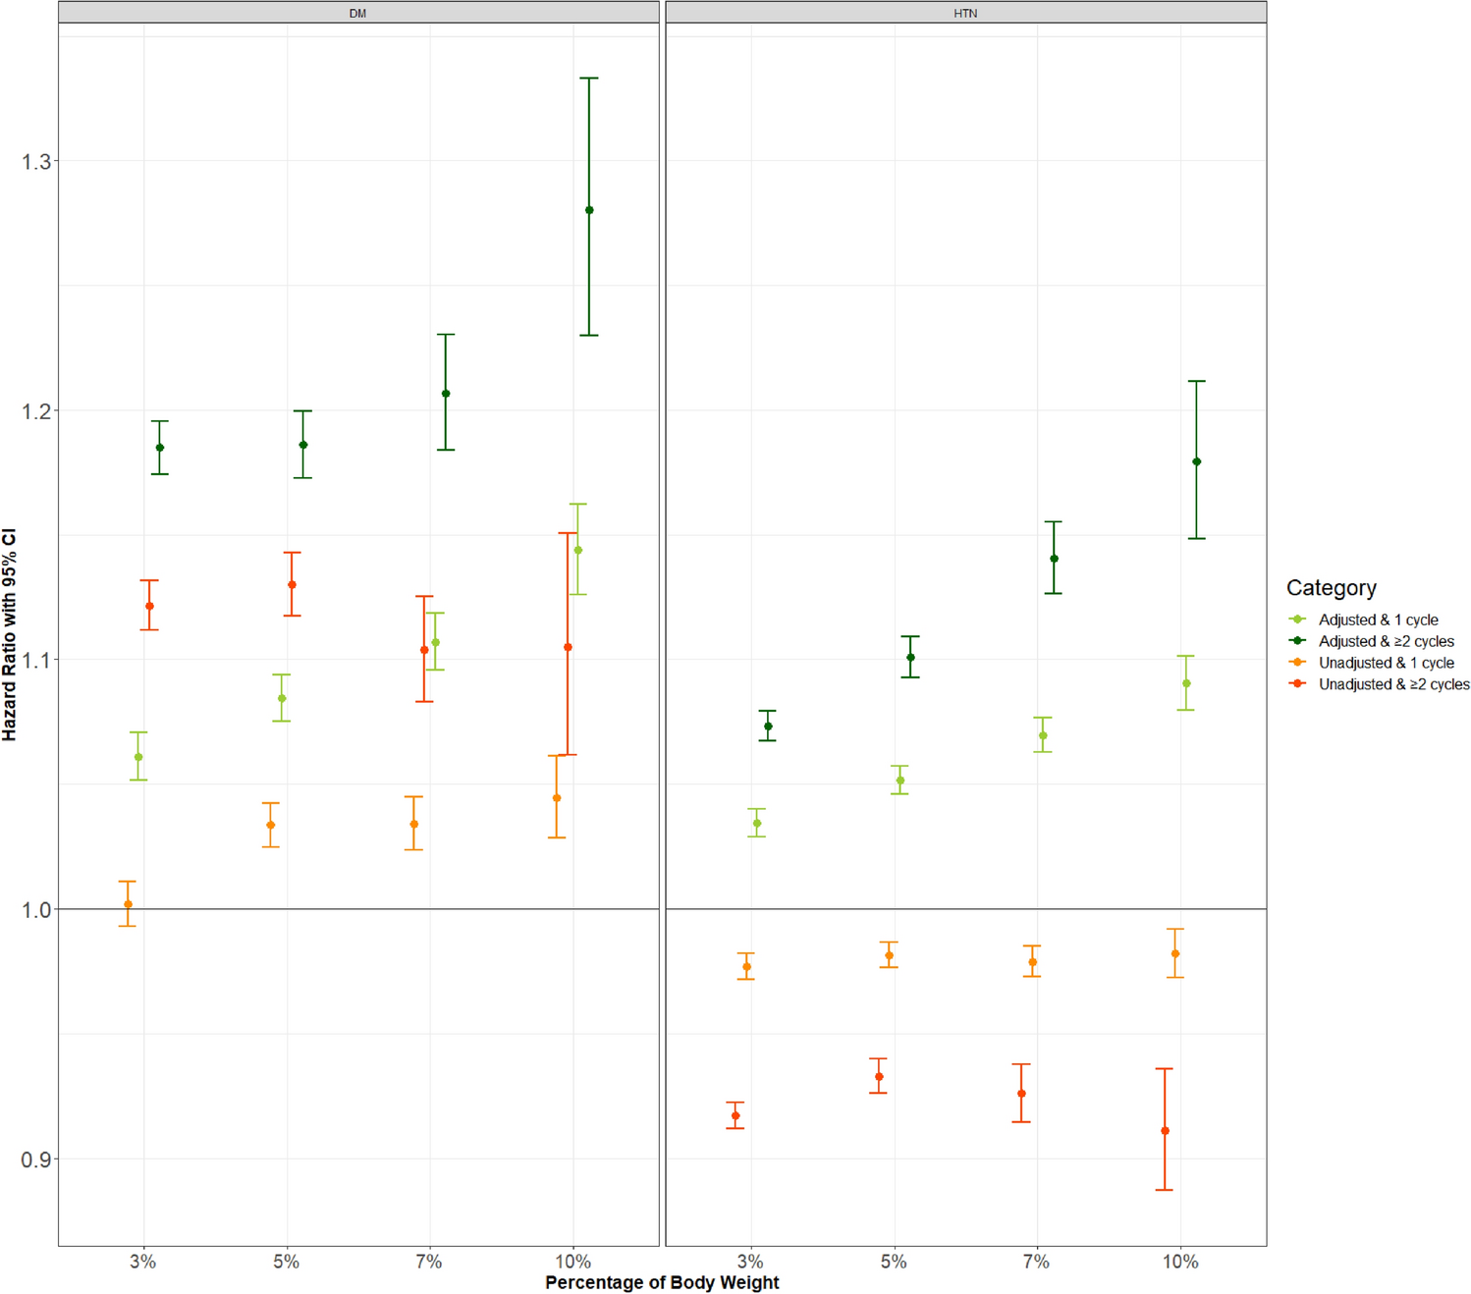Select legend label 'Unadjusted & ≥2 cycles'
Screen dimensions: 1471x1294
click(1394, 684)
